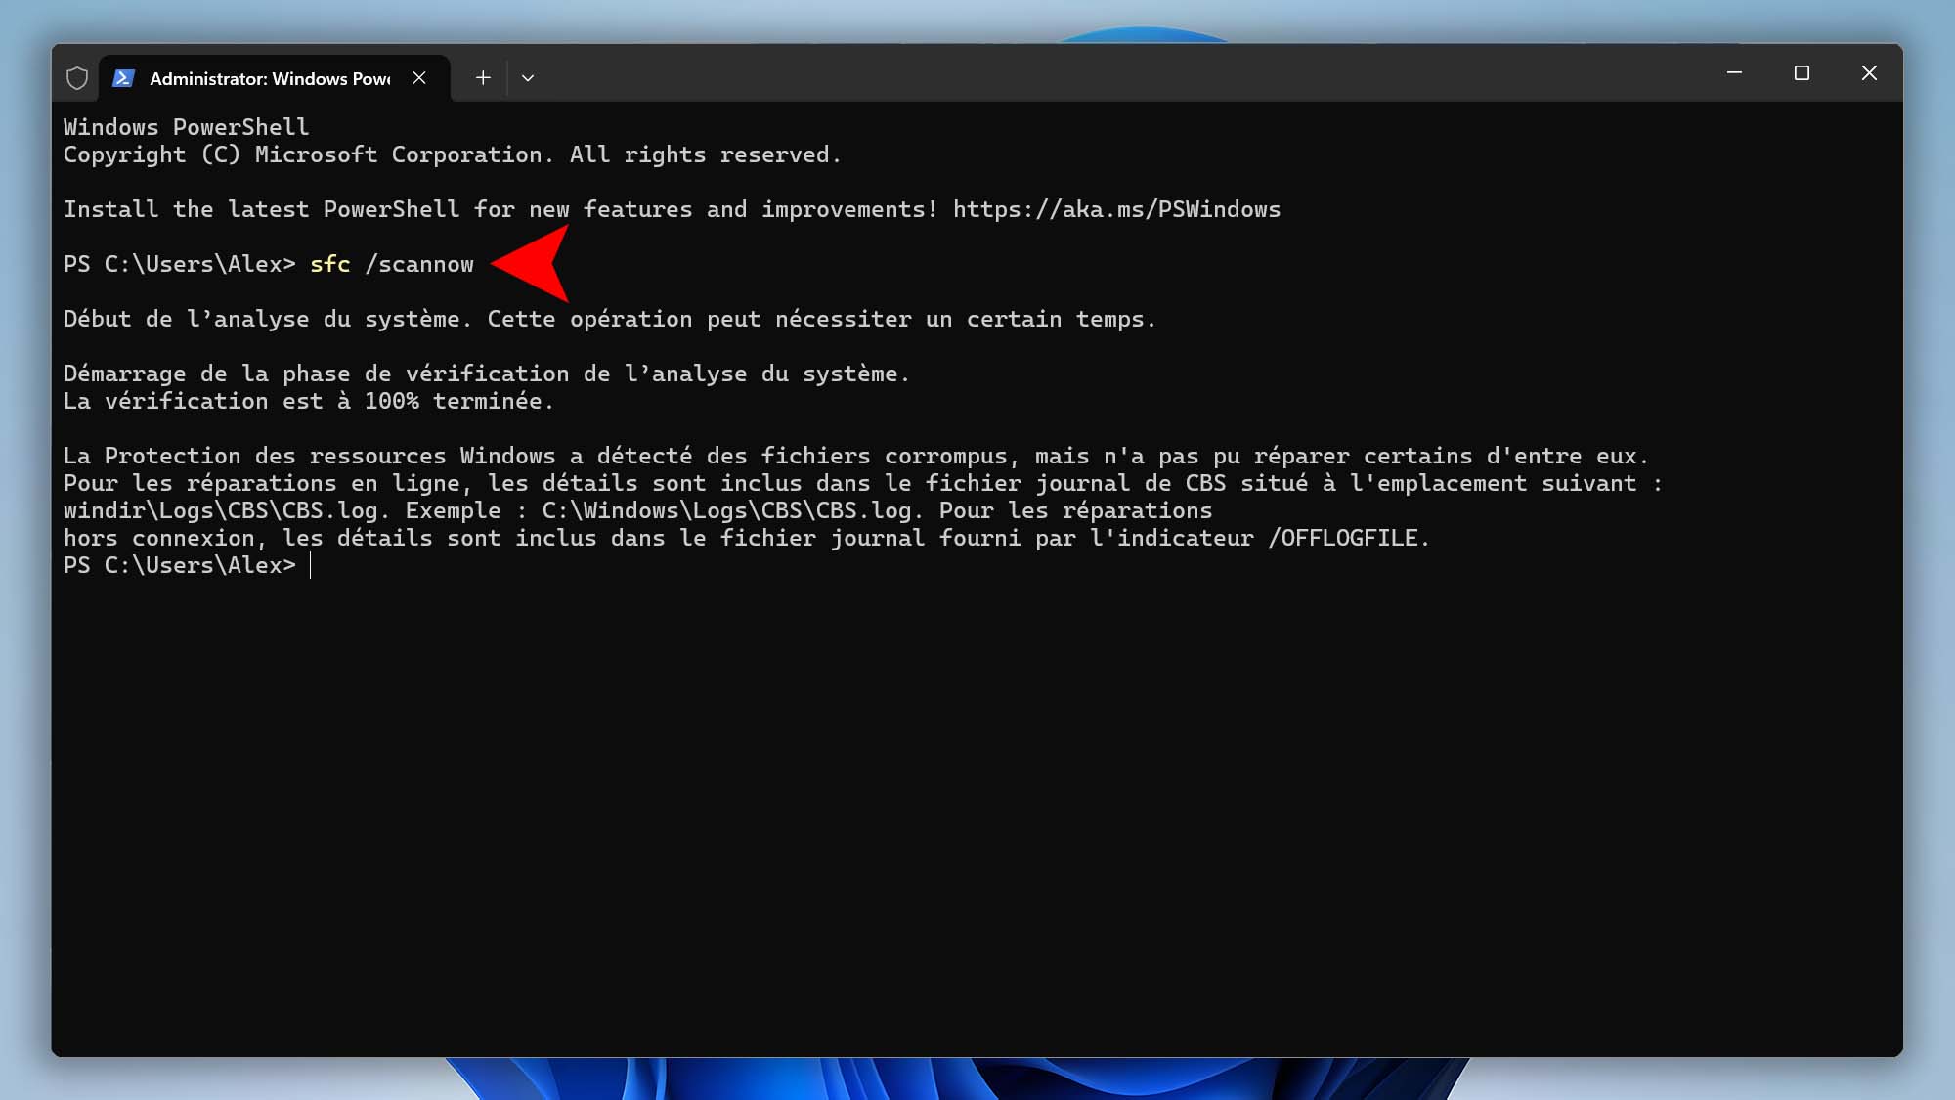Click the shield icon in the title bar

[x=77, y=78]
